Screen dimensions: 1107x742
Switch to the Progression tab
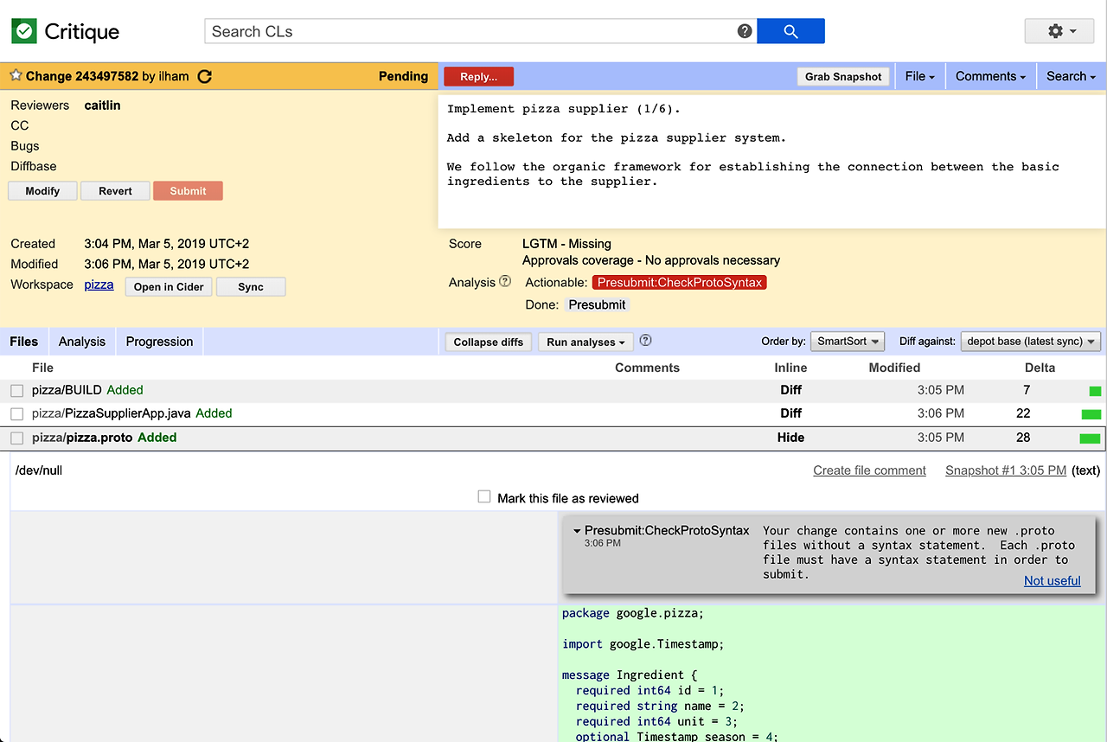159,341
